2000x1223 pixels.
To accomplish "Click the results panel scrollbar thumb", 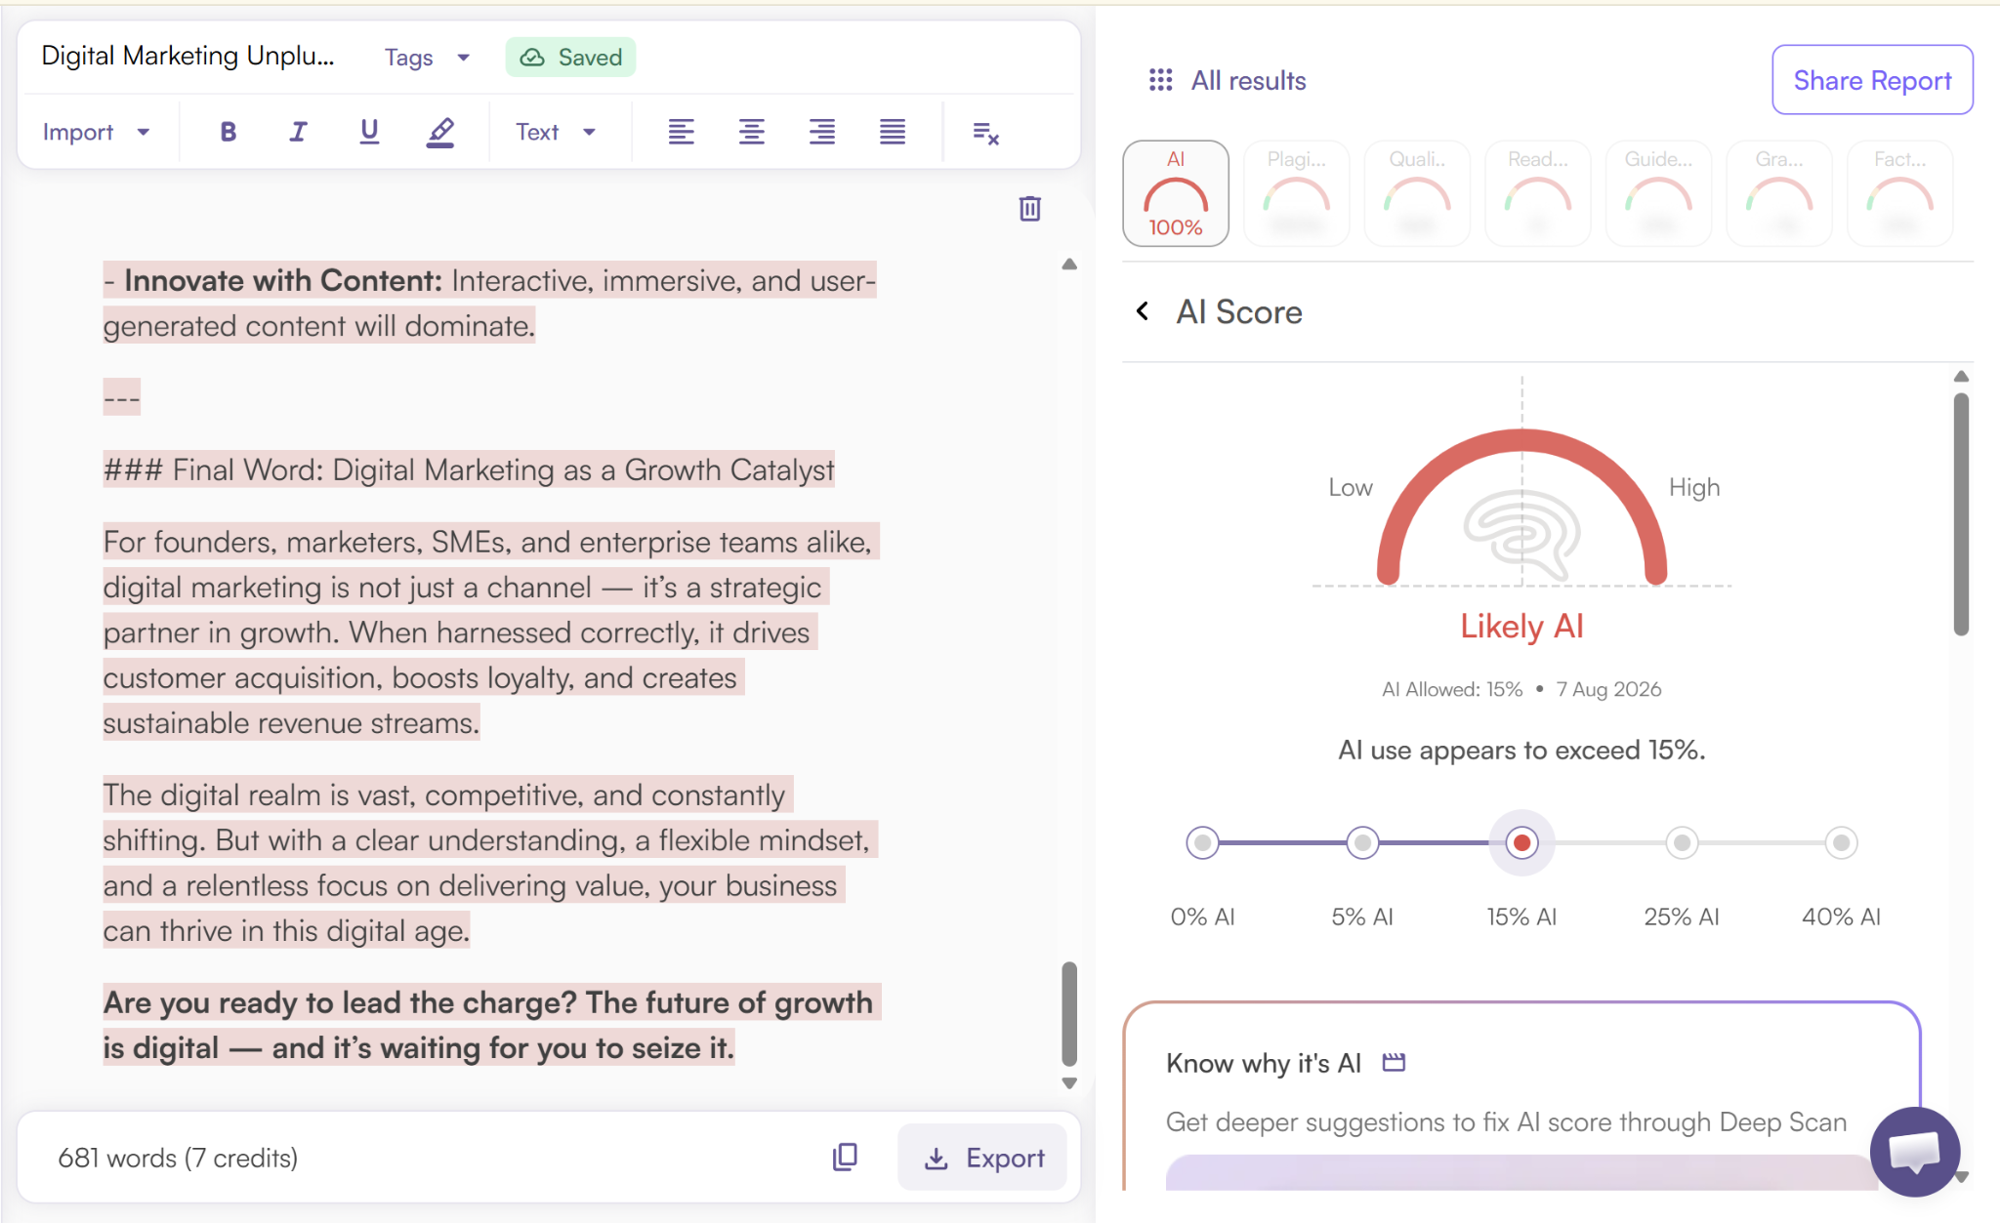I will 1961,514.
